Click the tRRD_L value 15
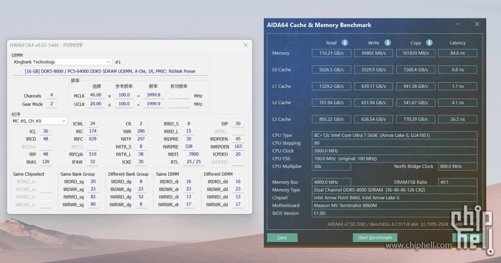Viewport: 501px width, 263px height. coord(189,131)
